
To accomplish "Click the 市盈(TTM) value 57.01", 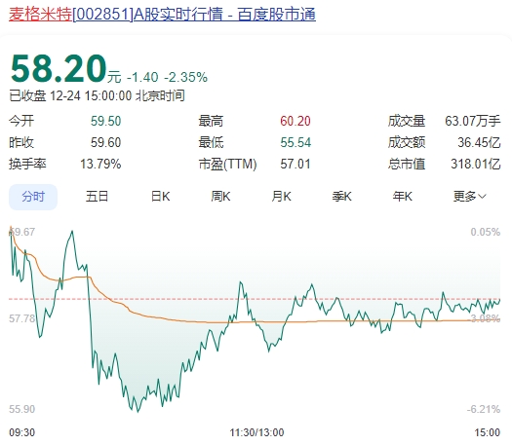I will tap(295, 164).
